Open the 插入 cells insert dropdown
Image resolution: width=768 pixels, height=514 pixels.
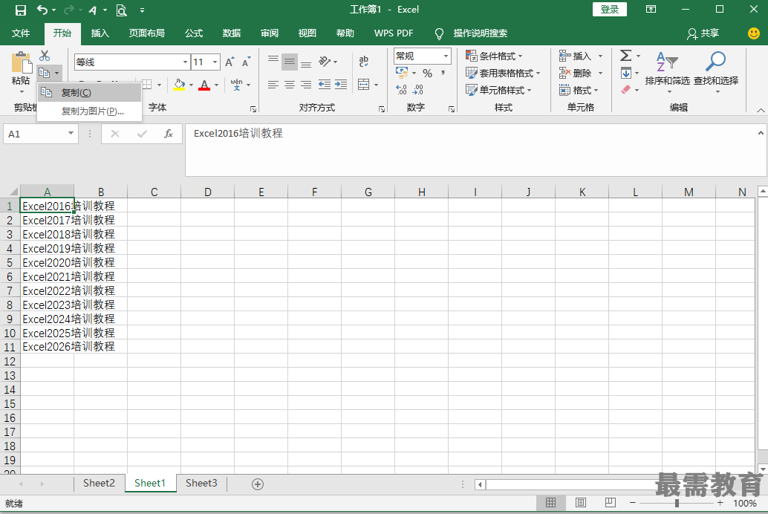(x=600, y=56)
